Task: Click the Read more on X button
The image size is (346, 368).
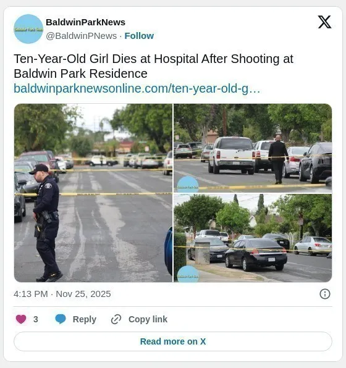Action: [173, 341]
